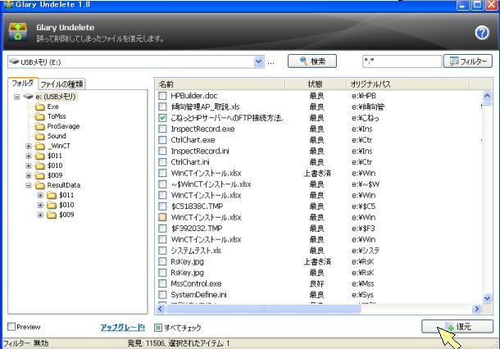The height and width of the screenshot is (349, 500).
Task: Click the e: (USBメモリ) drive icon in tree
Action: (x=29, y=96)
